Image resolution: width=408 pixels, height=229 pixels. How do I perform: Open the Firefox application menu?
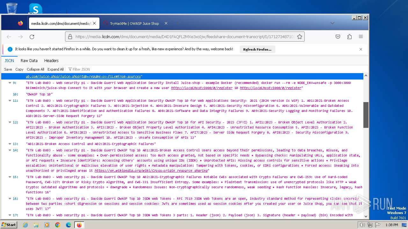click(361, 37)
